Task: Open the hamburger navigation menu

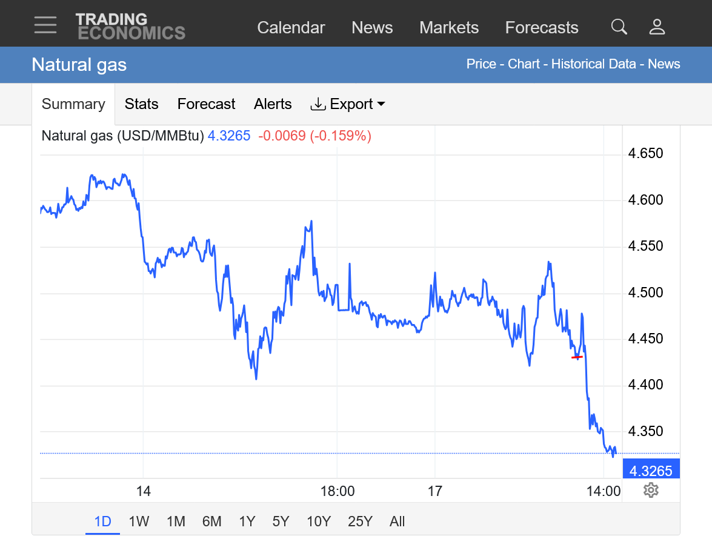Action: coord(45,26)
